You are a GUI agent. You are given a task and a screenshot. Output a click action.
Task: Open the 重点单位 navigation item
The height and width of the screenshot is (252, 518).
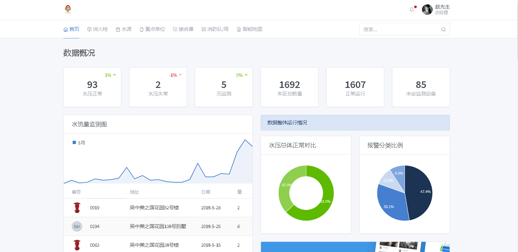pos(152,29)
